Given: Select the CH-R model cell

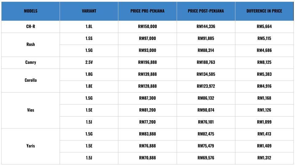Looking at the screenshot, I should (30, 26).
